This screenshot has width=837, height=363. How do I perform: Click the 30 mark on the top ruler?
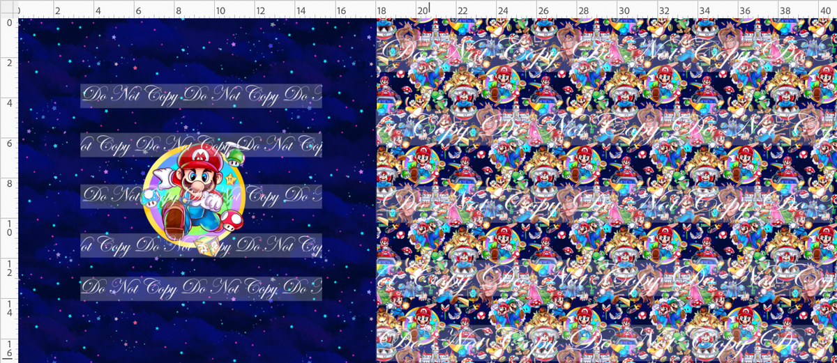625,11
